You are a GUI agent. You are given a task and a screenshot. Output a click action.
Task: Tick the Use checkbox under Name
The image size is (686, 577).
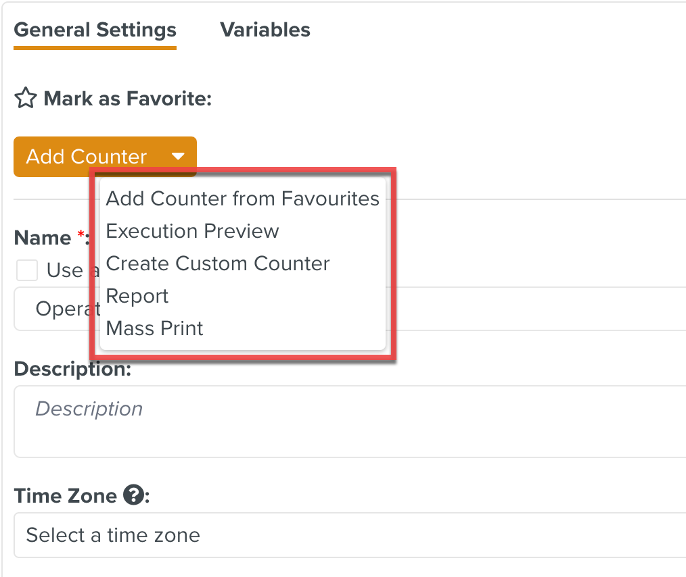pos(26,270)
